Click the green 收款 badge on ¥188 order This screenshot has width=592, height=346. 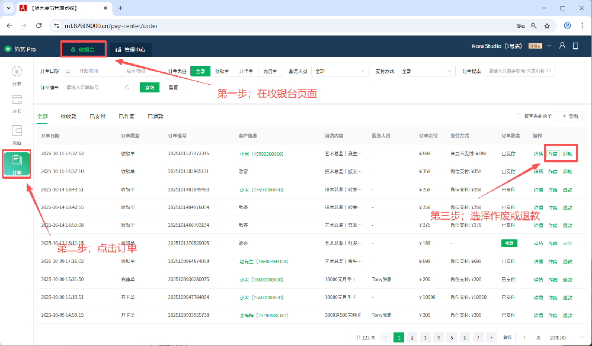click(x=509, y=244)
